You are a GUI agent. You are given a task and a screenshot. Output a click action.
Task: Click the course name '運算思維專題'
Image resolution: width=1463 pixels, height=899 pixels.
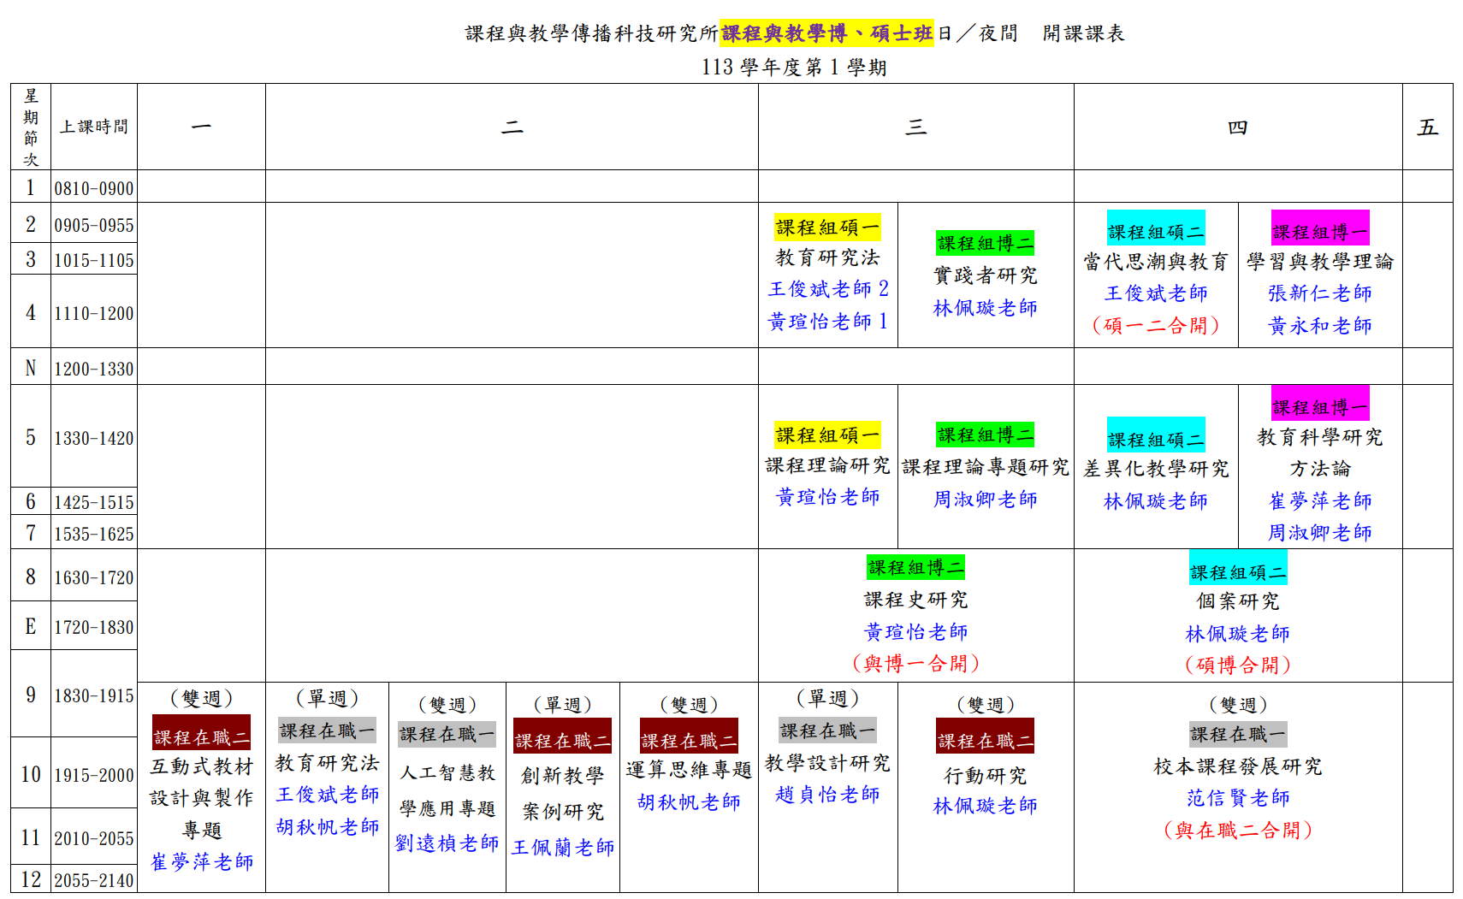click(x=689, y=770)
